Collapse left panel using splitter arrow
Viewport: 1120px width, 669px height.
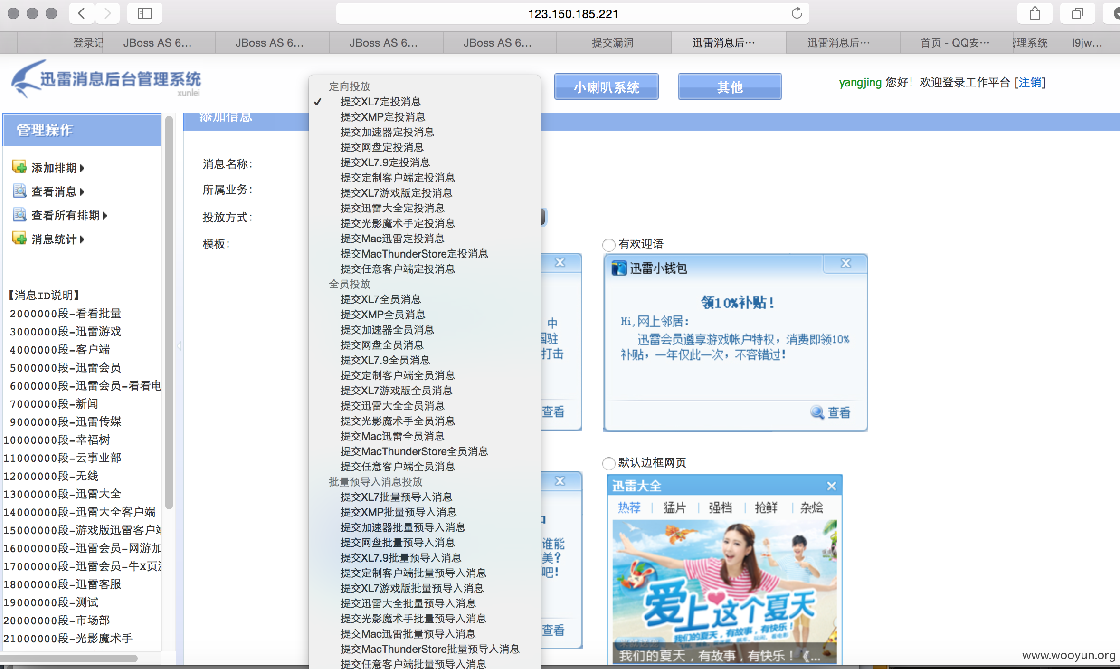point(180,346)
